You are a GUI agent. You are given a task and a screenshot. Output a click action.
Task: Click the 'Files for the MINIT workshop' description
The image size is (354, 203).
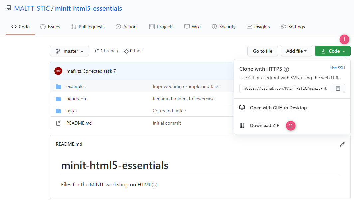[109, 184]
